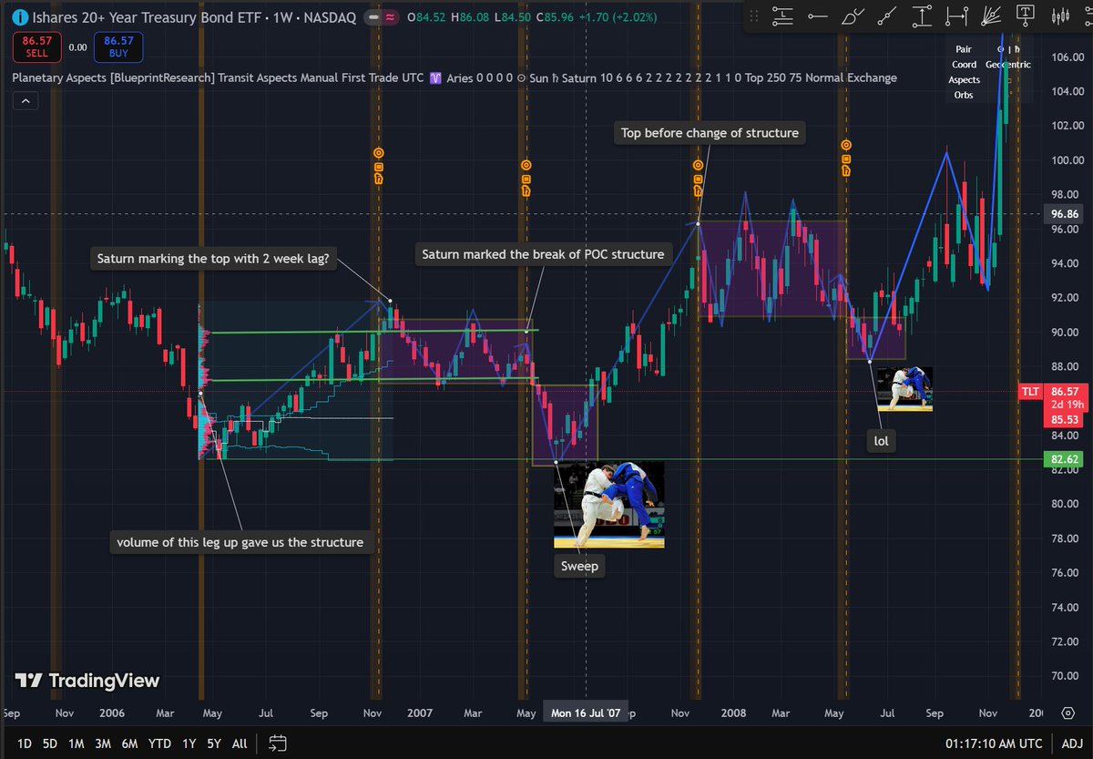The image size is (1093, 759).
Task: Select the large judo throw image near Sweep
Action: [x=609, y=505]
